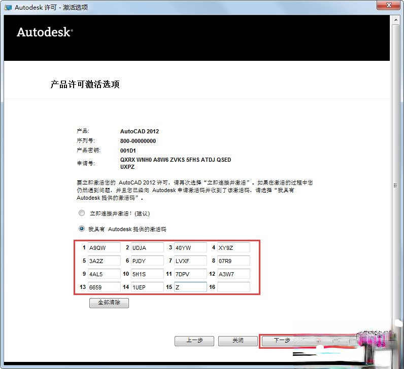
Task: Click the heading 产品许可激活选项
Action: click(x=85, y=85)
